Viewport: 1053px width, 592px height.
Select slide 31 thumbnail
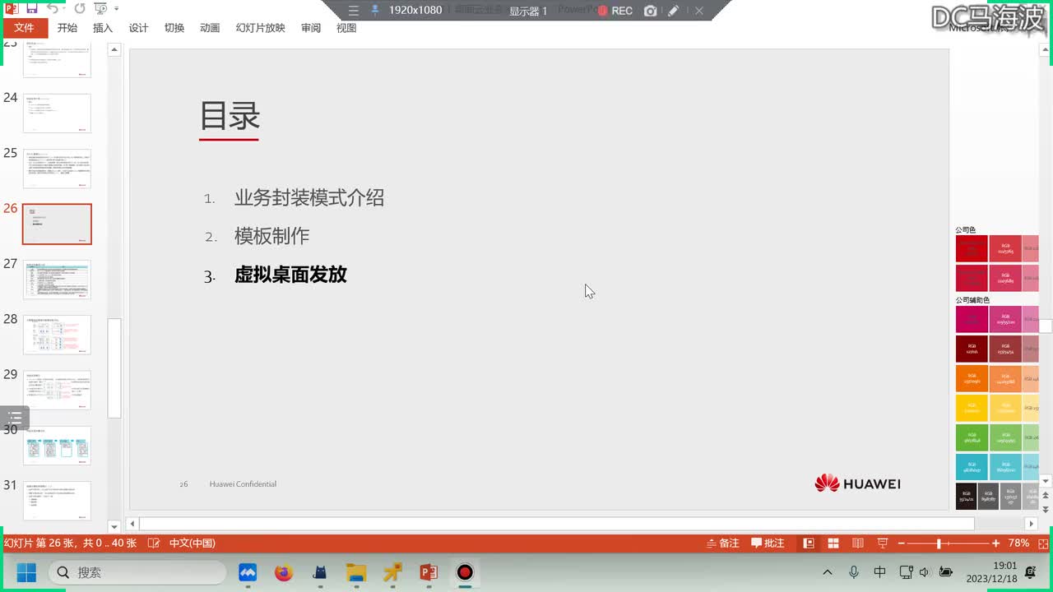pos(57,501)
